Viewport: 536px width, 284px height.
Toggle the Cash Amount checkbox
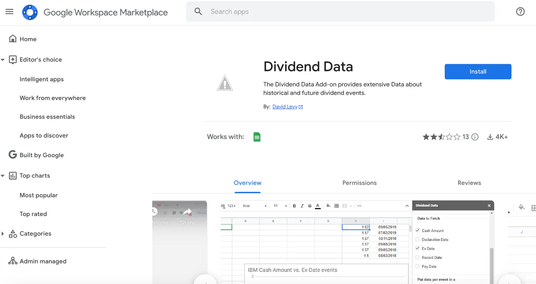[x=417, y=230]
